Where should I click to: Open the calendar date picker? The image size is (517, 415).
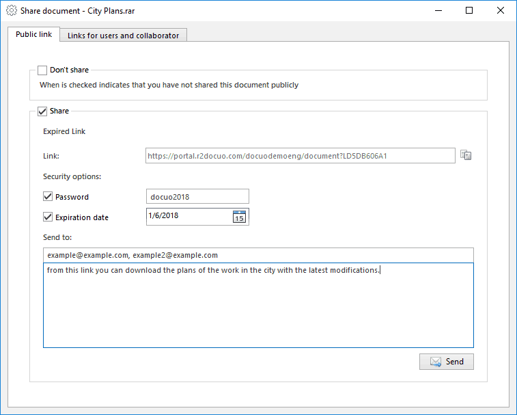coord(239,217)
